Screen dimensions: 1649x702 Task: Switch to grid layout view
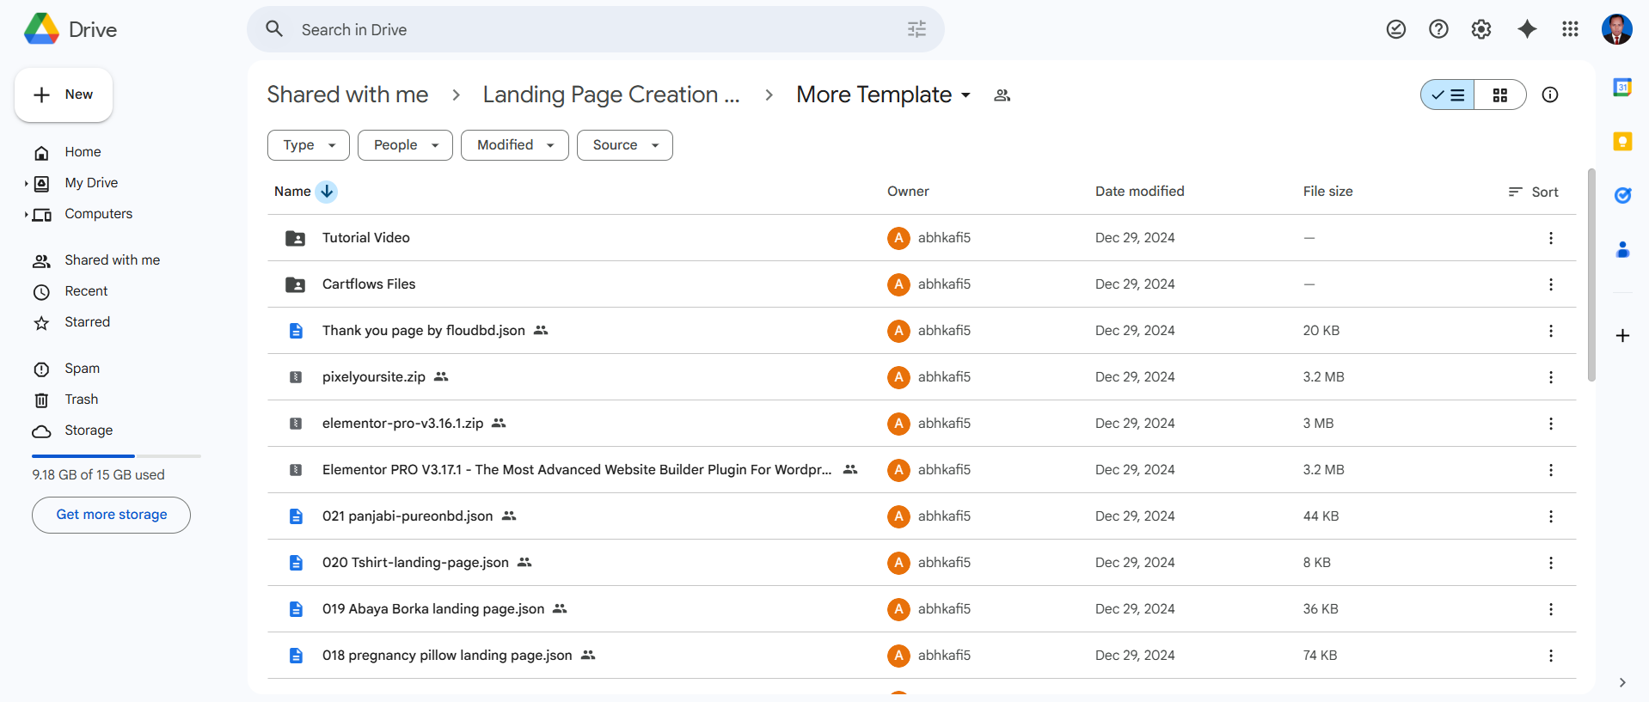click(x=1499, y=95)
